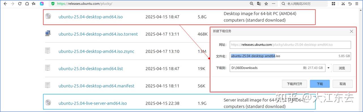
Task: Click the zoom magnifier in address bar
Action: coord(251,4)
